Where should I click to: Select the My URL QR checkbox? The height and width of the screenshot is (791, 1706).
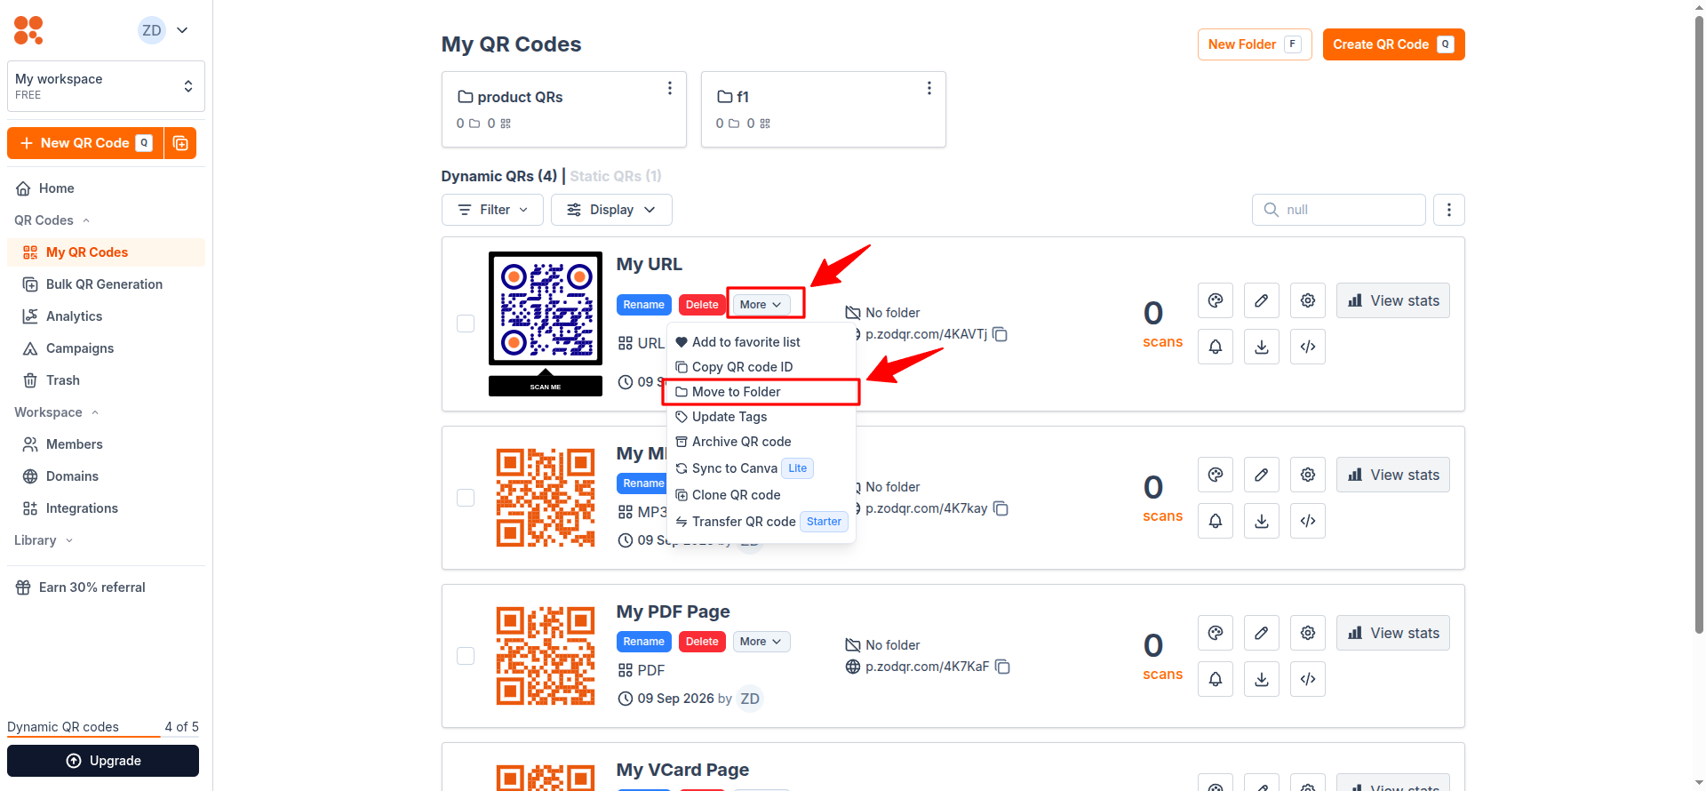click(466, 324)
